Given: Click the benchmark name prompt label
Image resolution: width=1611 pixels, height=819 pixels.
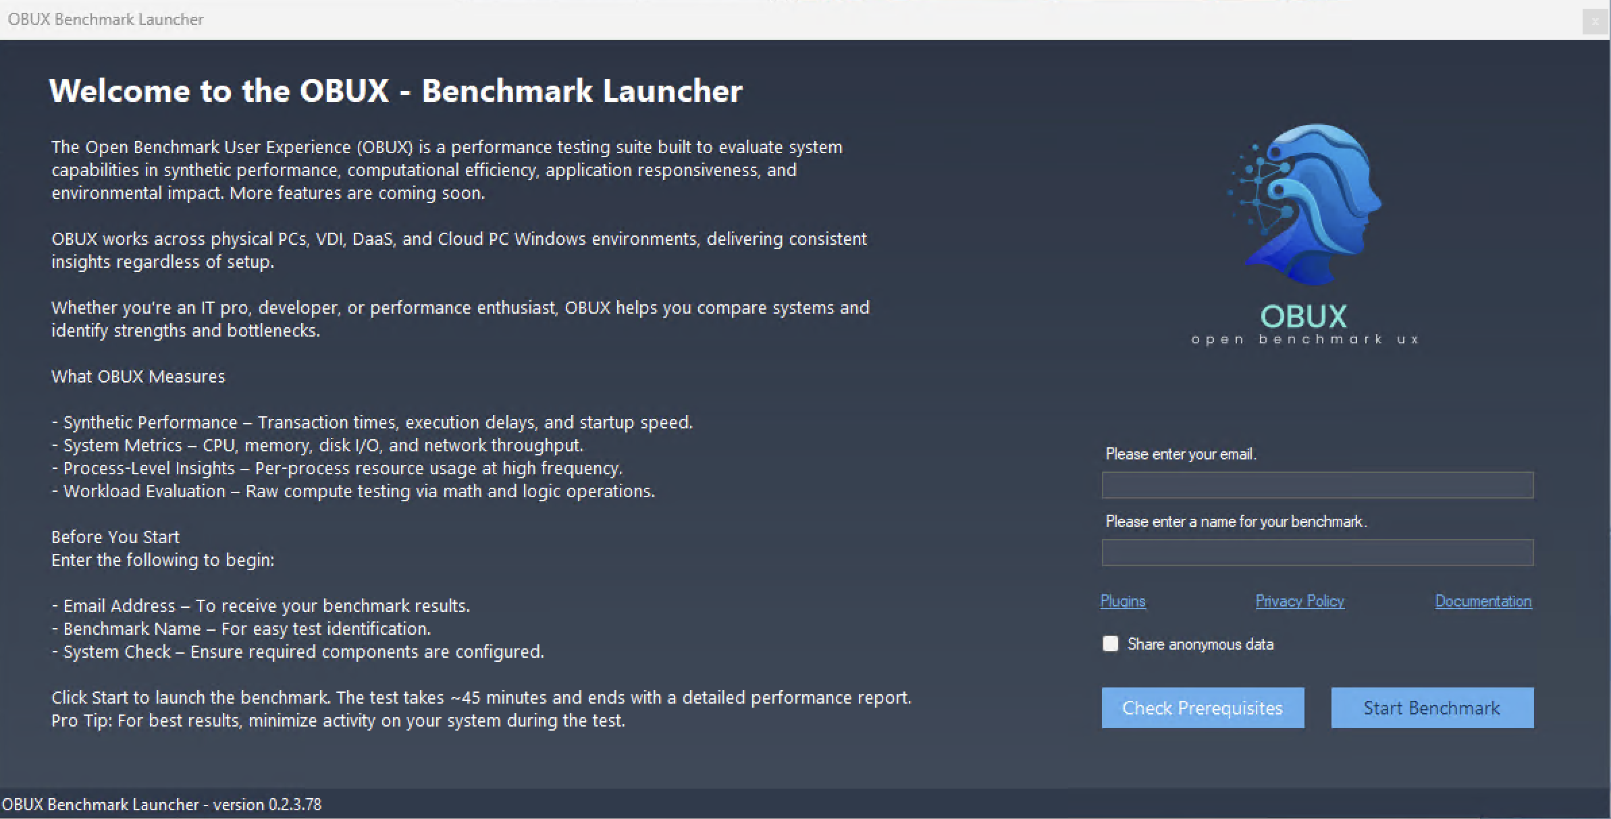Looking at the screenshot, I should 1236,521.
